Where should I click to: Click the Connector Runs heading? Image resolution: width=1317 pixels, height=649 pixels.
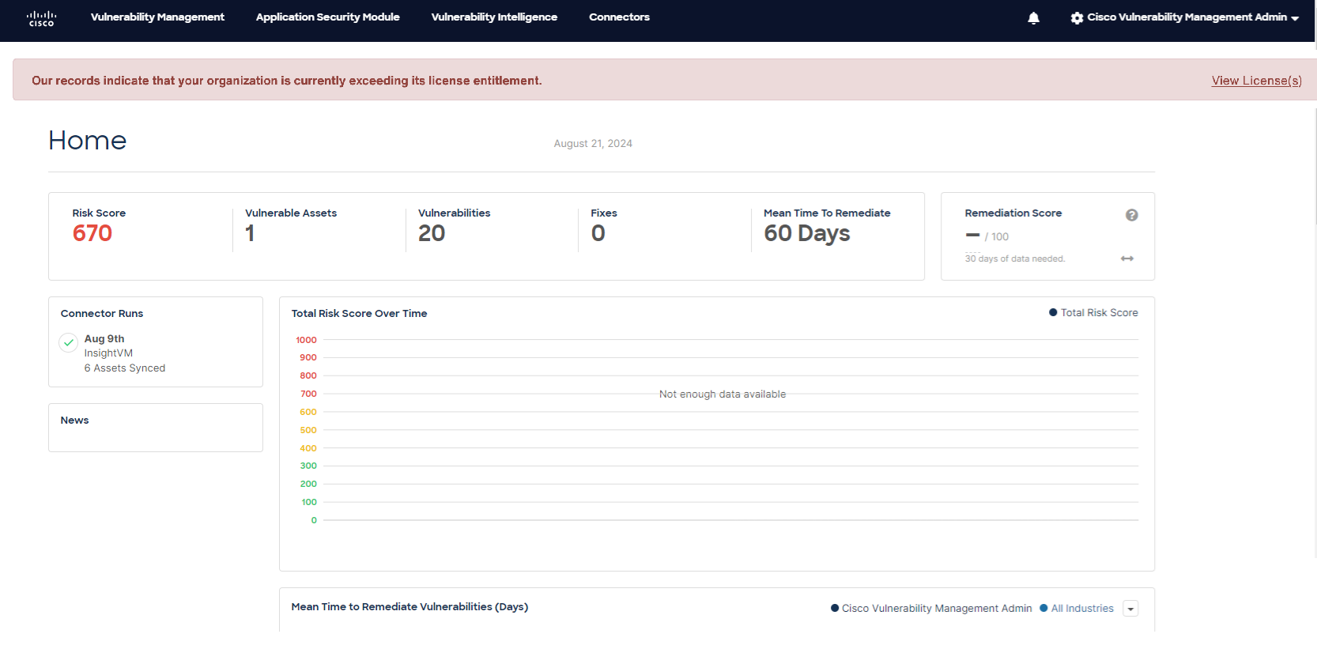(102, 314)
